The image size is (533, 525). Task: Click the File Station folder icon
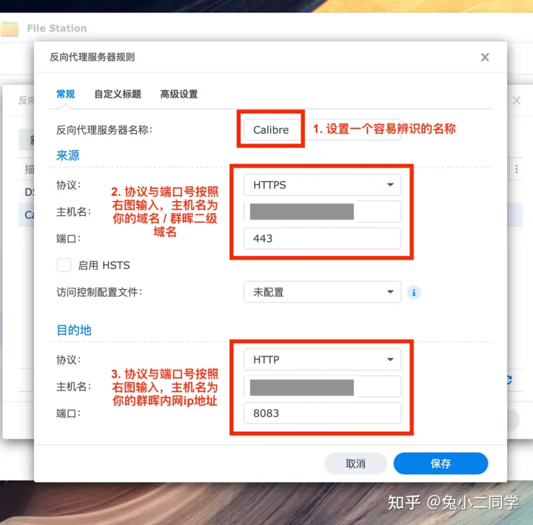(x=10, y=29)
